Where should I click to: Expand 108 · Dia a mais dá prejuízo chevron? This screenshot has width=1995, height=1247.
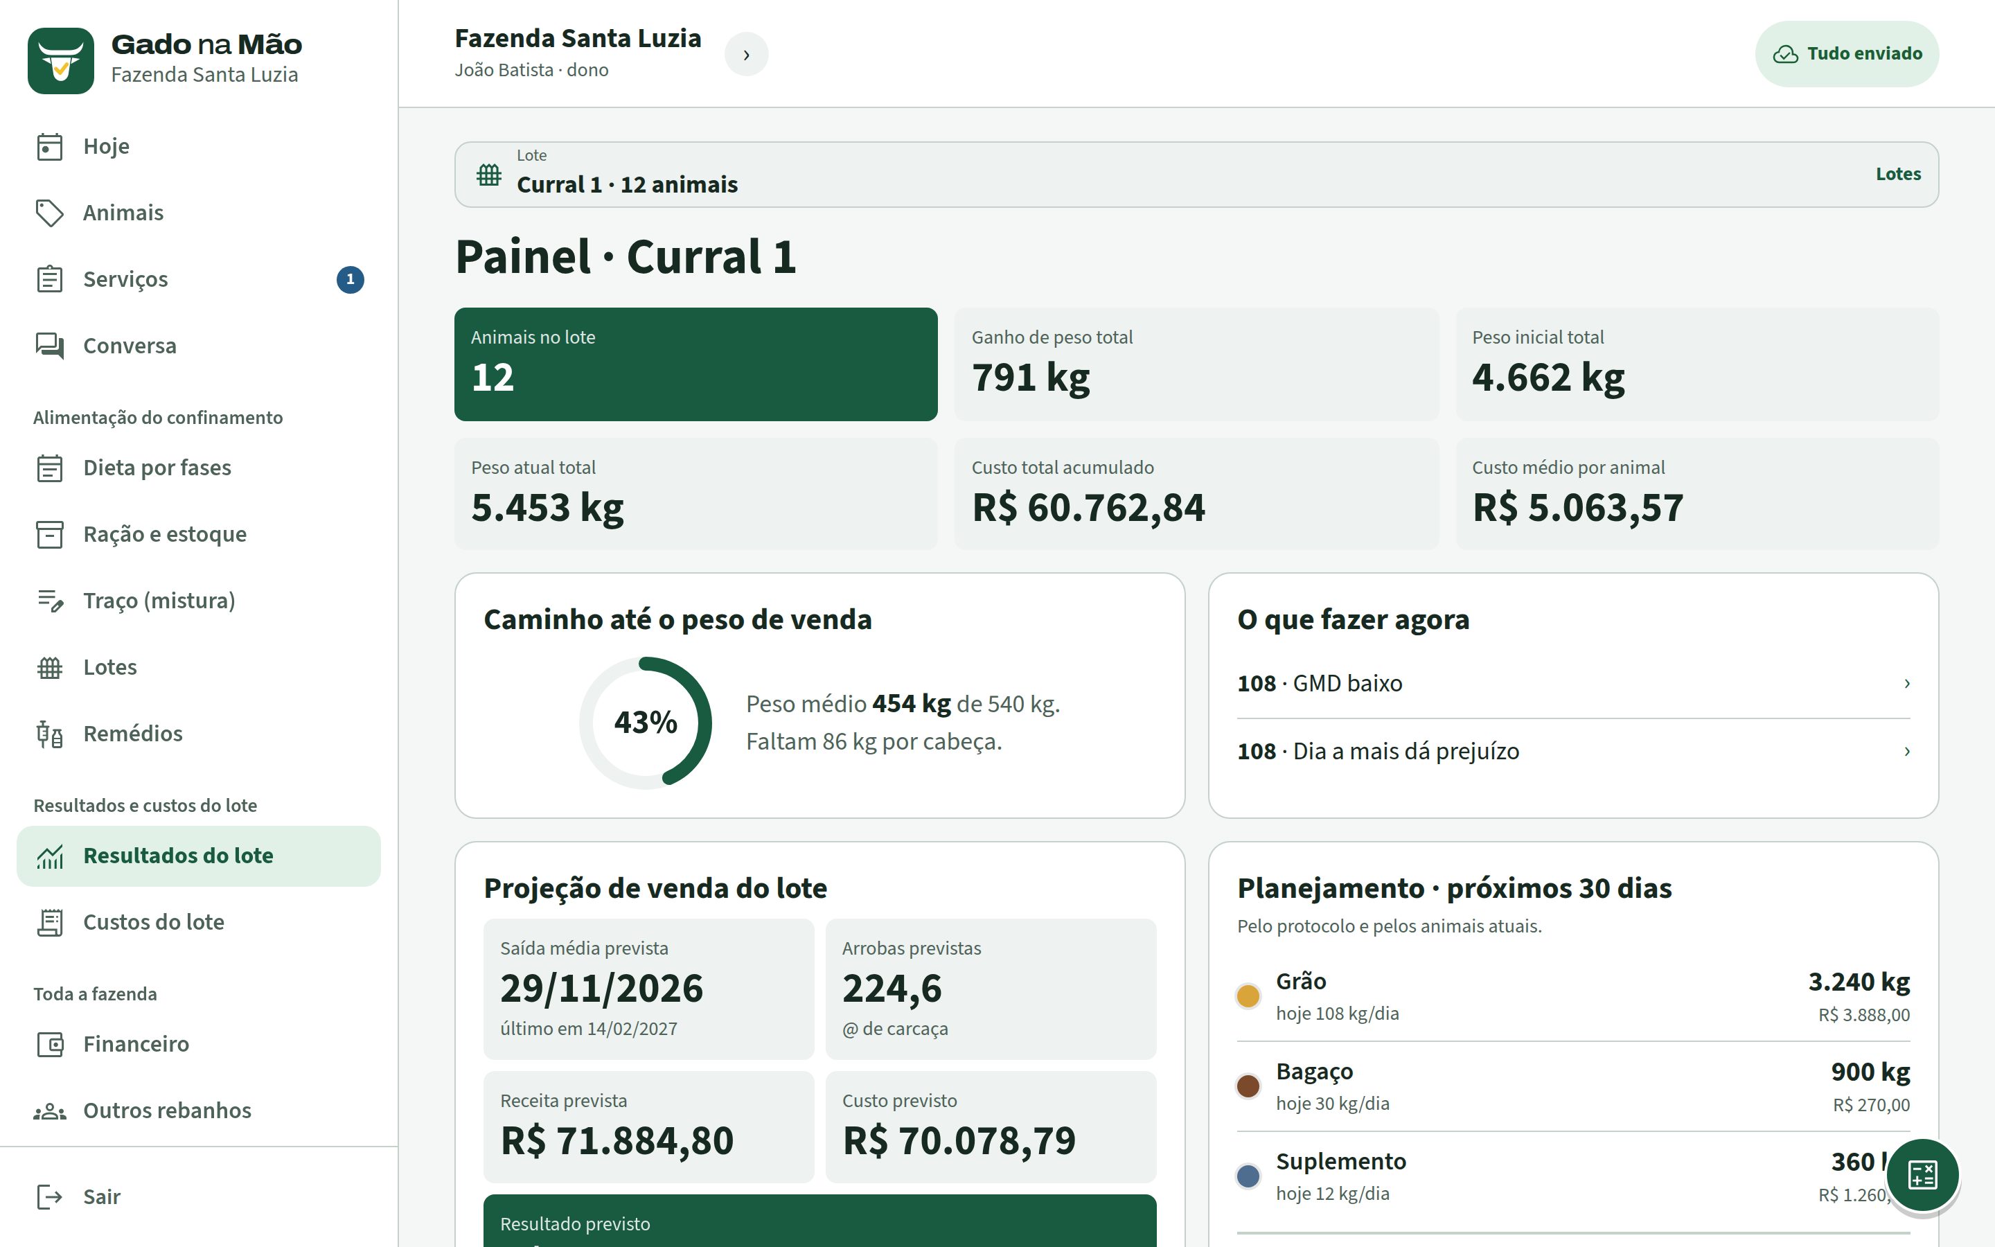(x=1907, y=752)
